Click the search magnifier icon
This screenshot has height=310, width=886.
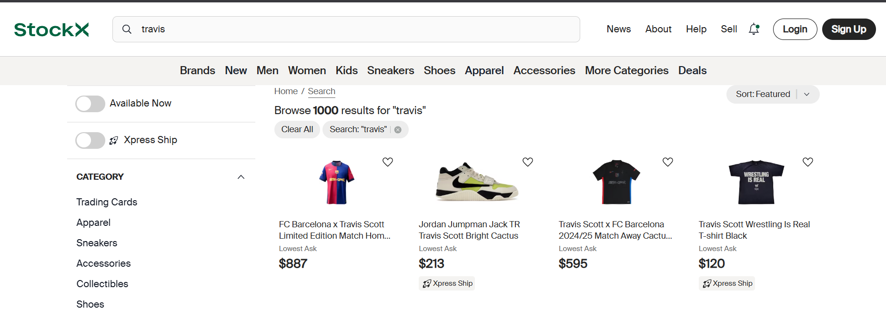click(127, 29)
